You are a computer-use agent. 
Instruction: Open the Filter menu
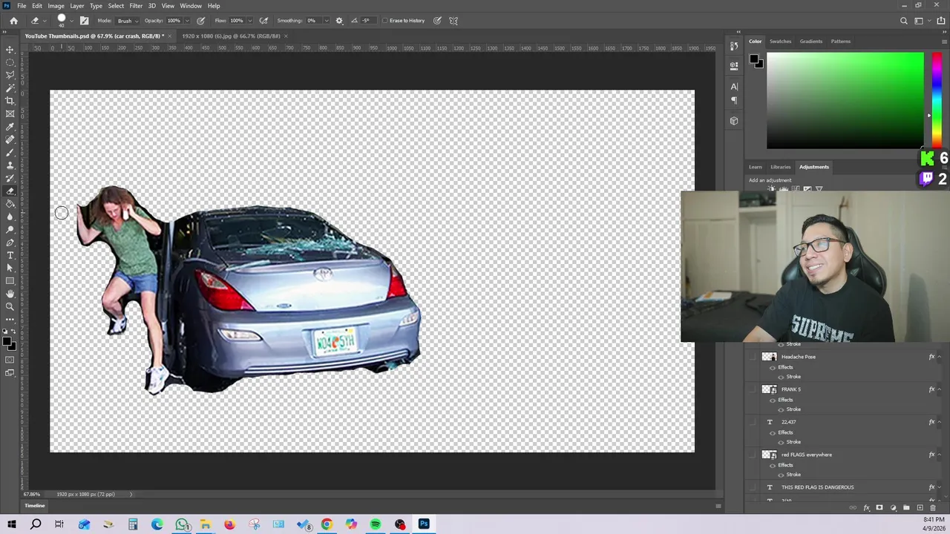[x=136, y=6]
